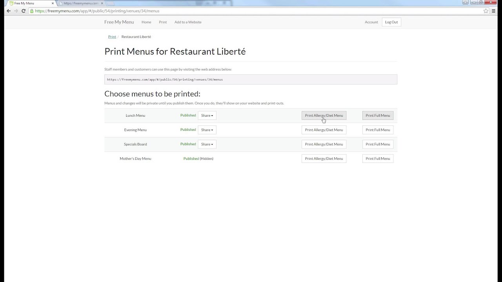Open a new browser tab
The height and width of the screenshot is (282, 502).
(x=111, y=3)
